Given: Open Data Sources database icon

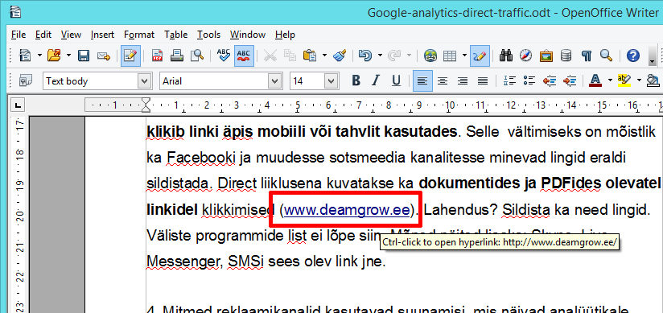Looking at the screenshot, I should [x=566, y=56].
